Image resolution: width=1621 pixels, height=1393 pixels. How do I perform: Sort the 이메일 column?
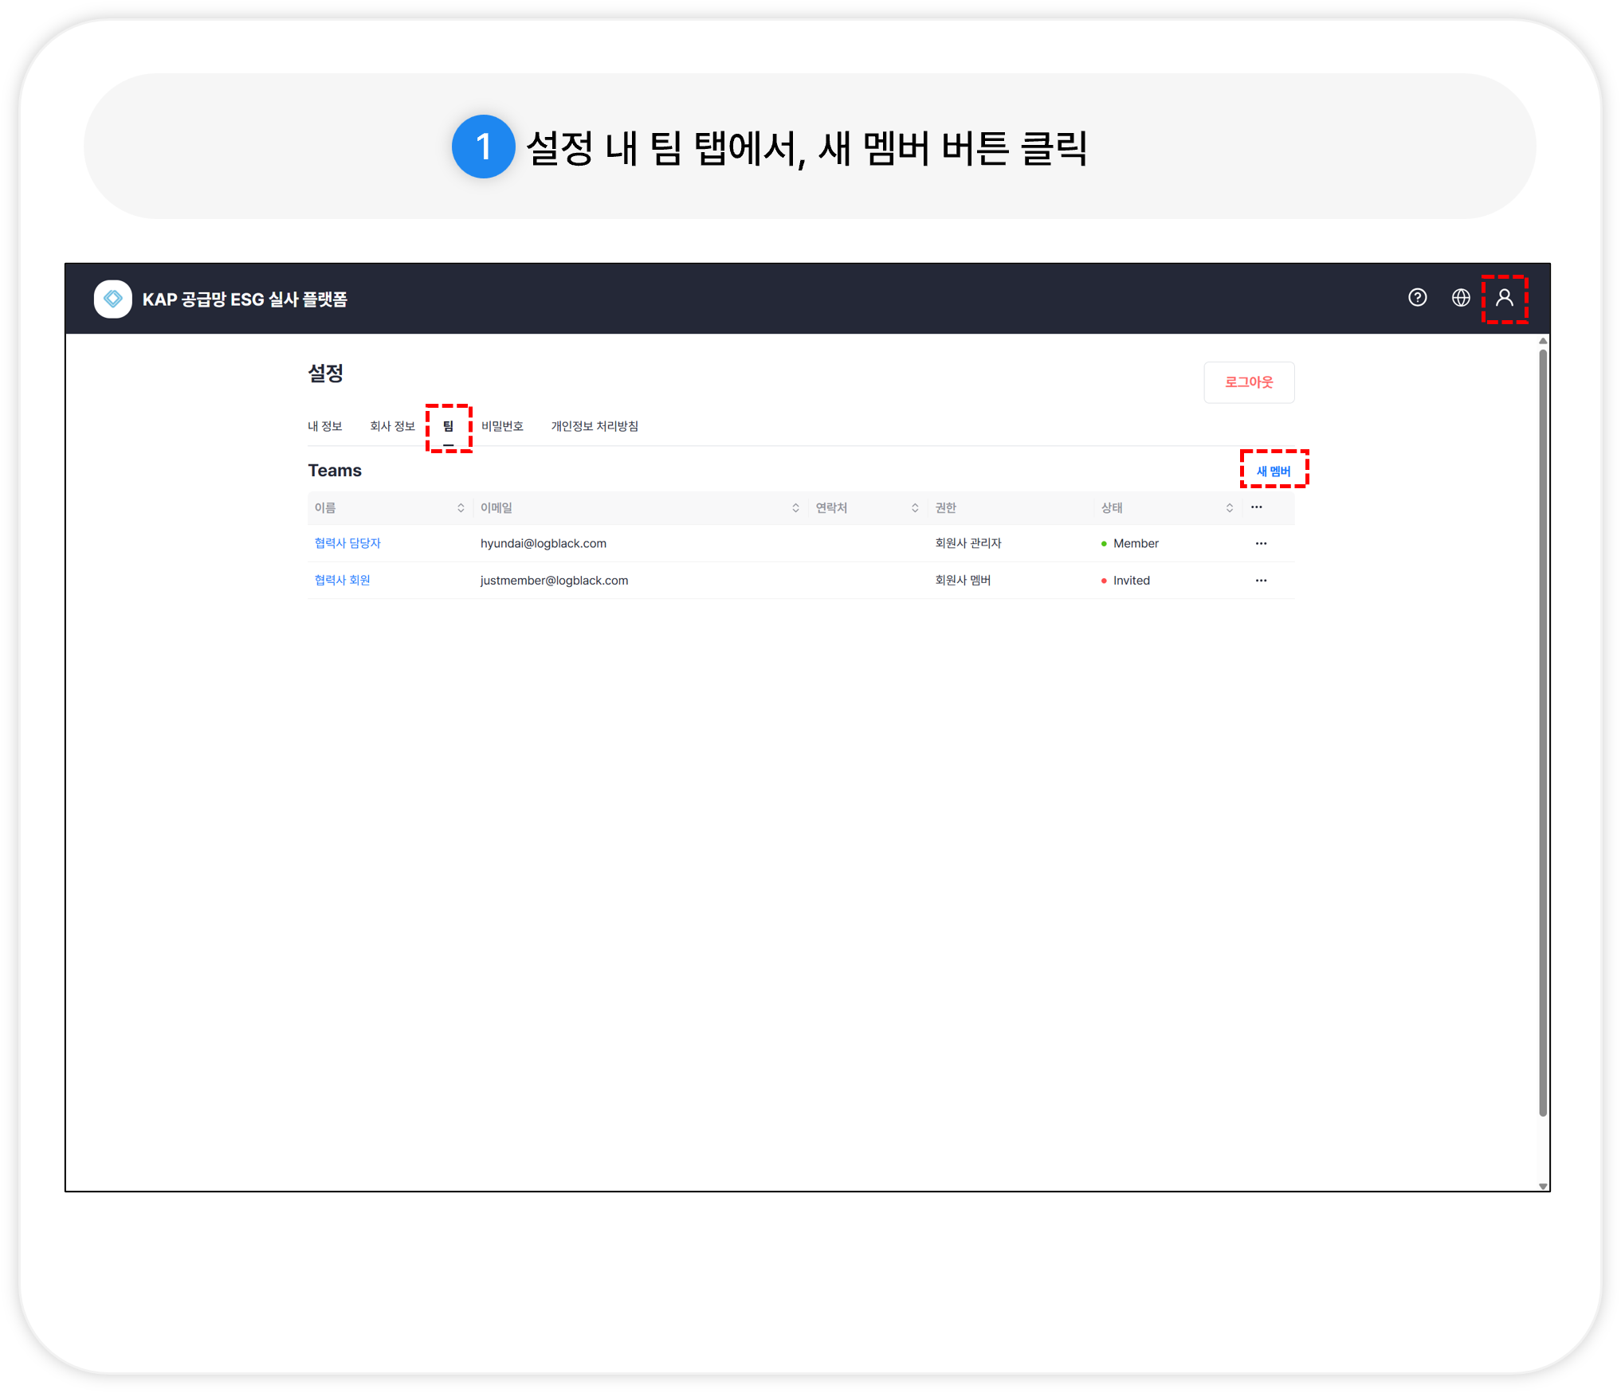[x=795, y=508]
